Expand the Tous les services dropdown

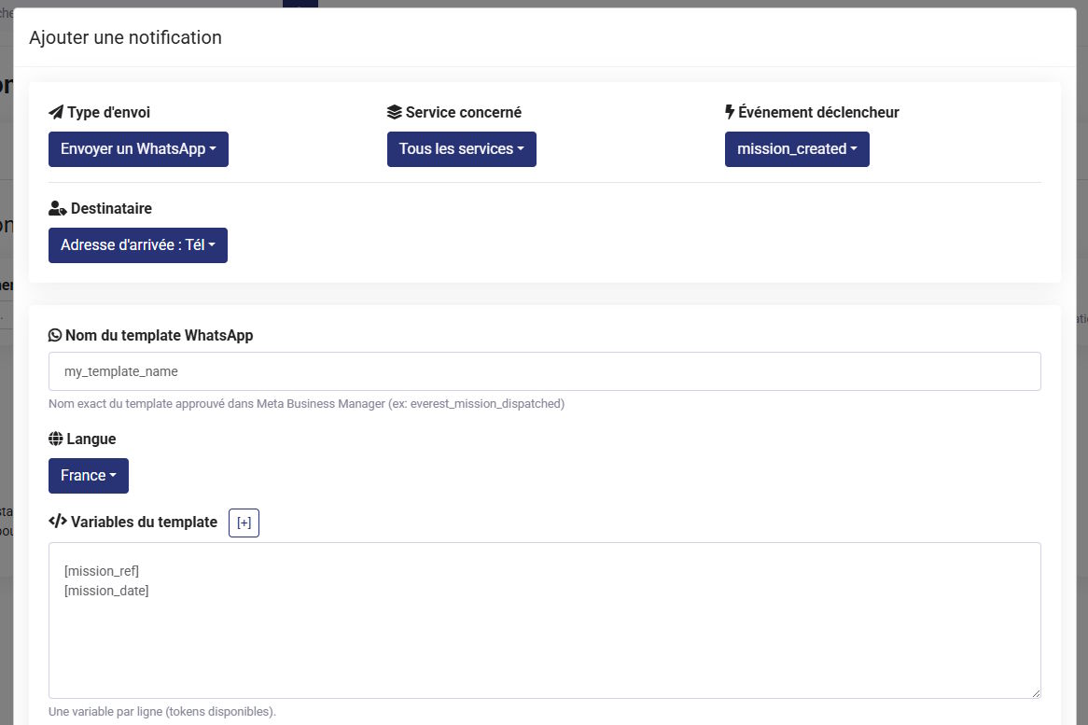tap(461, 149)
